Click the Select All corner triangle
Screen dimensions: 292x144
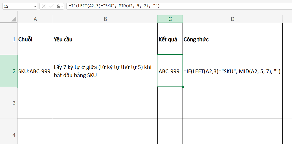(14, 19)
